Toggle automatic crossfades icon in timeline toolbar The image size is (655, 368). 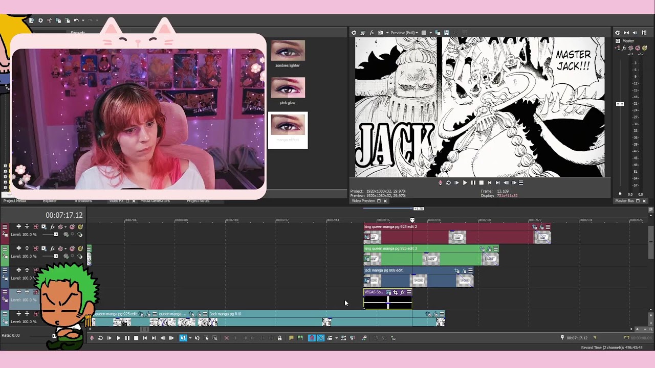click(321, 338)
